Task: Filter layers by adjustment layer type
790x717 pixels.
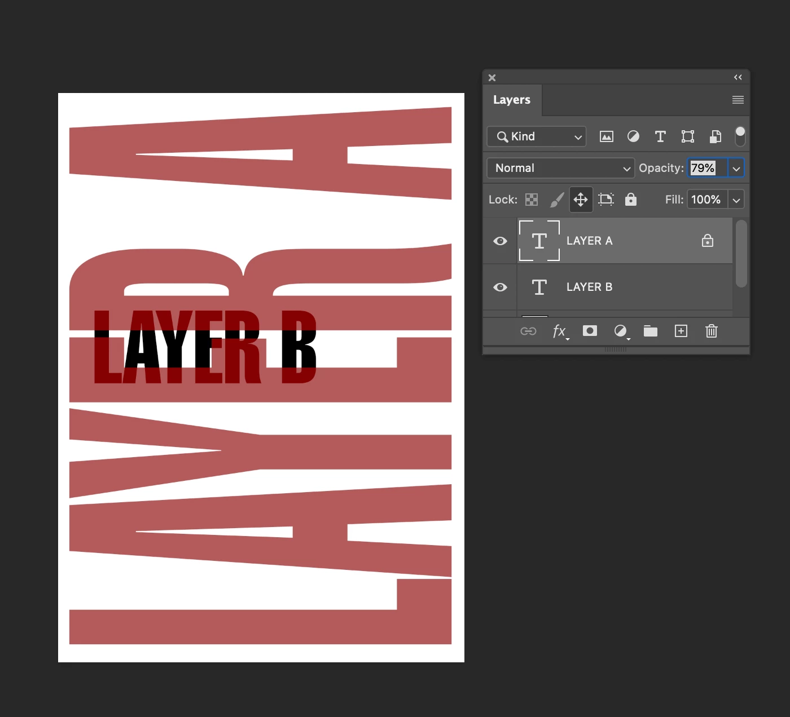Action: click(x=634, y=136)
